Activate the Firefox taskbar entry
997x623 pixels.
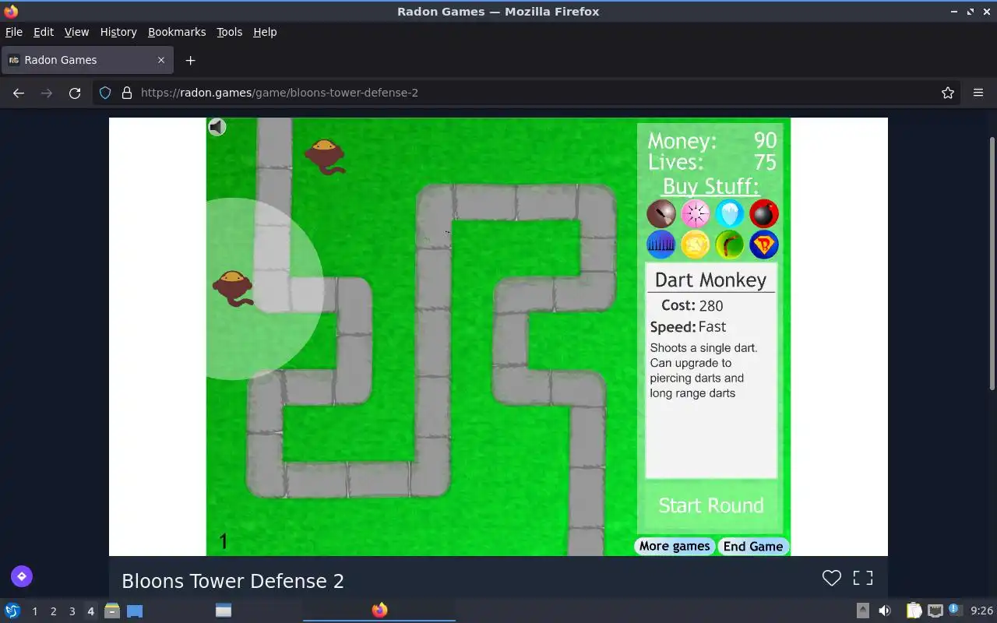tap(379, 611)
